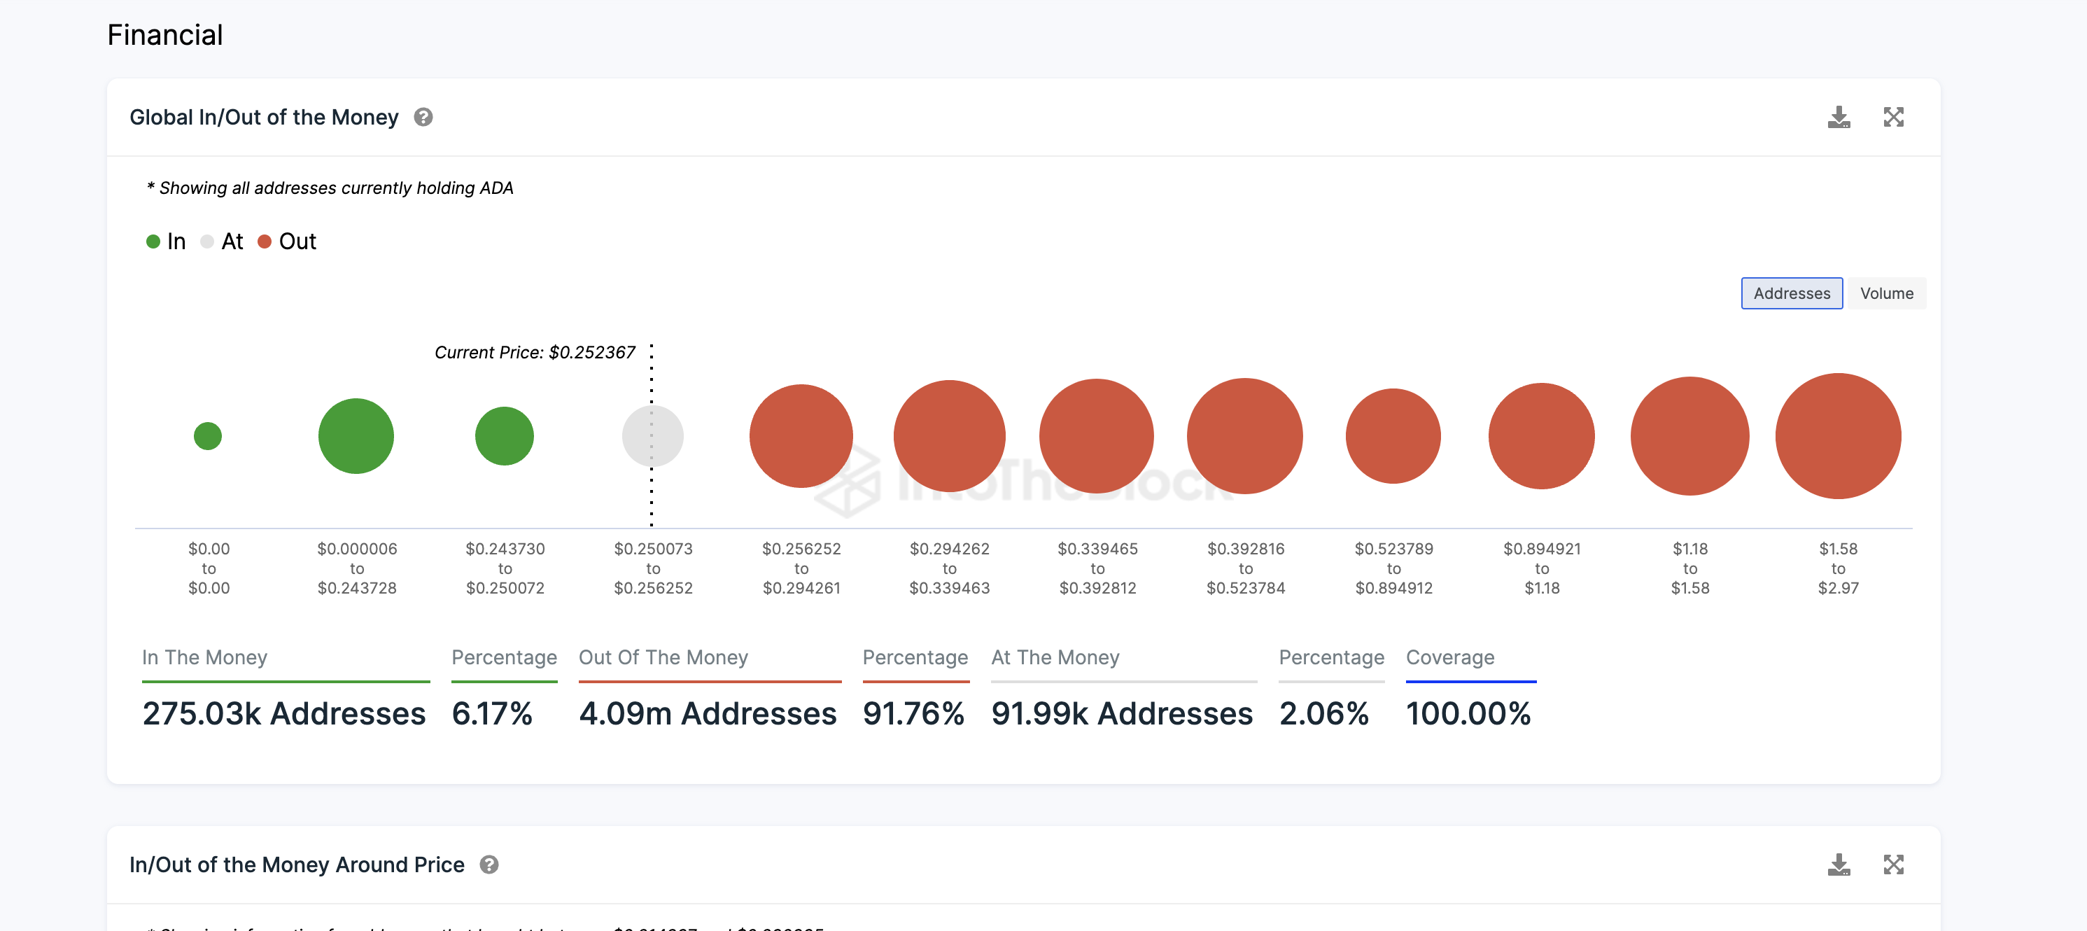Open help for Global In/Out of the Money
2087x931 pixels.
click(x=423, y=118)
